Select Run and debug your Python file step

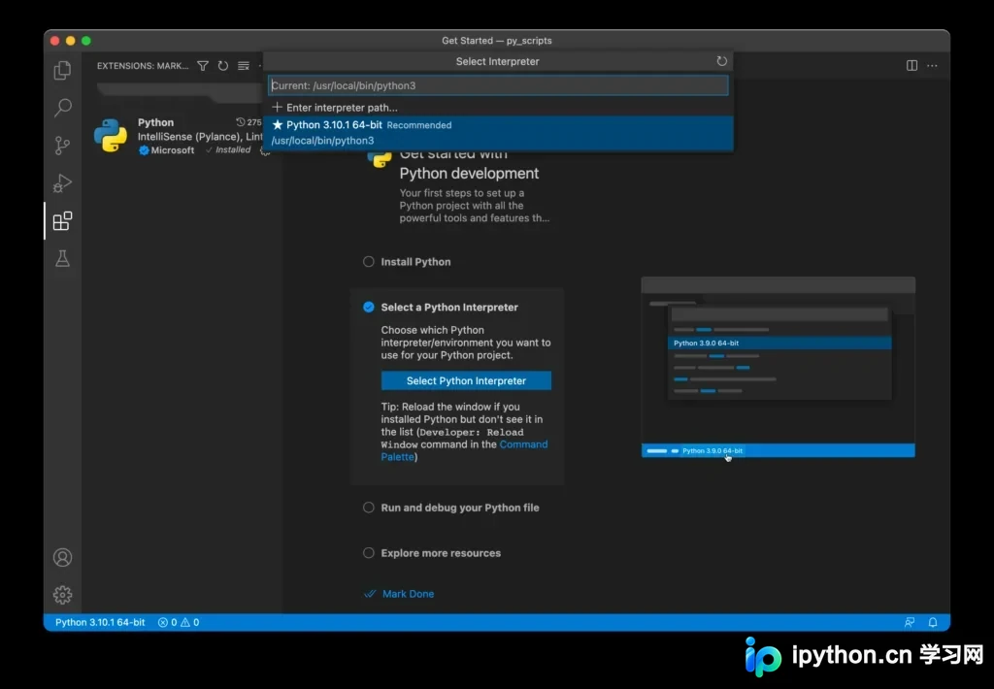[x=459, y=508]
